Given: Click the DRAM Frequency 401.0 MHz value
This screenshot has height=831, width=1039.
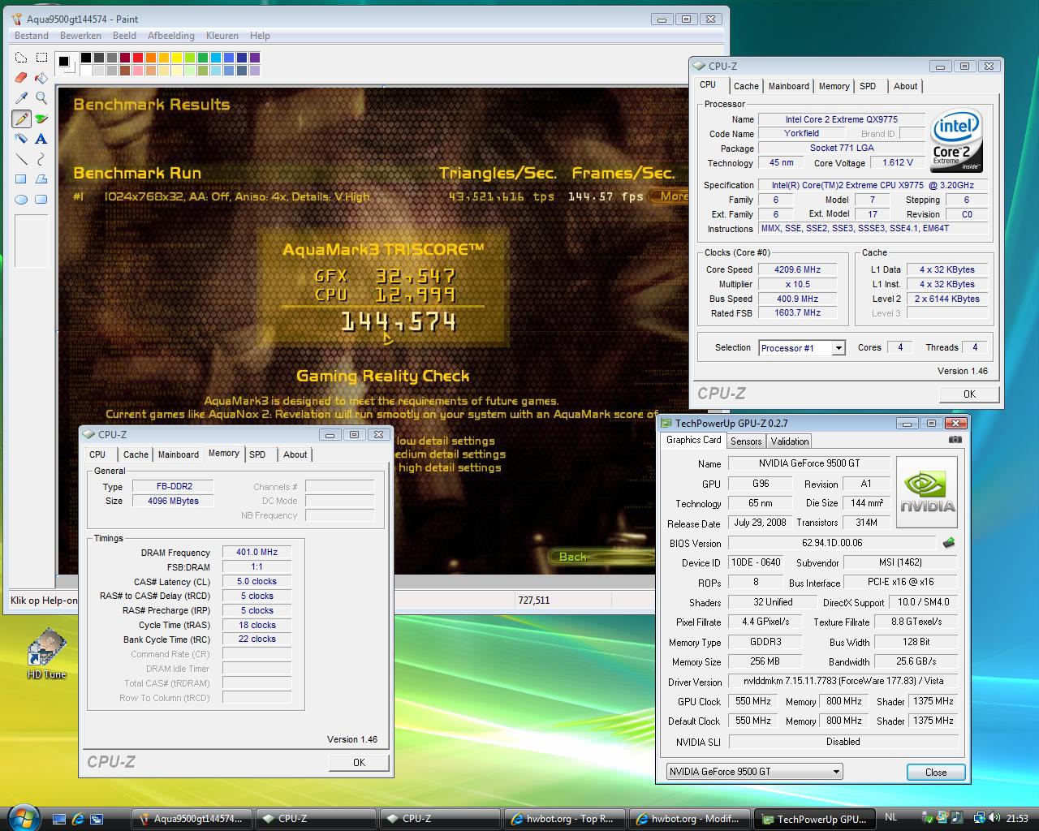Looking at the screenshot, I should click(x=257, y=552).
